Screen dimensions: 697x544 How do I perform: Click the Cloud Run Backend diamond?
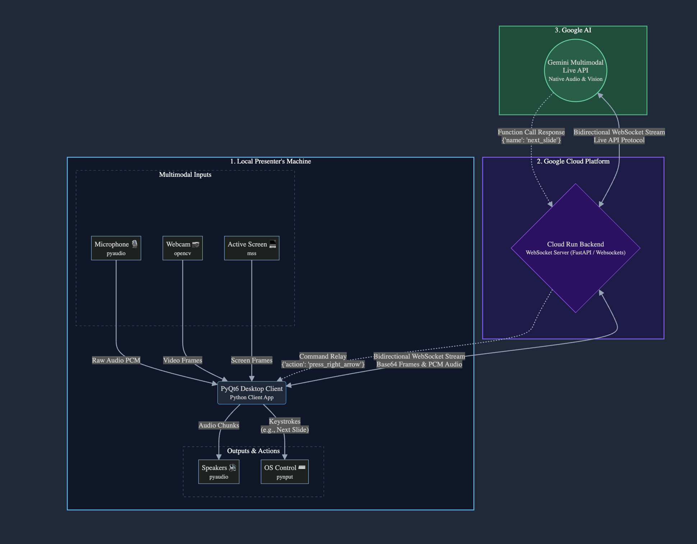(x=575, y=248)
